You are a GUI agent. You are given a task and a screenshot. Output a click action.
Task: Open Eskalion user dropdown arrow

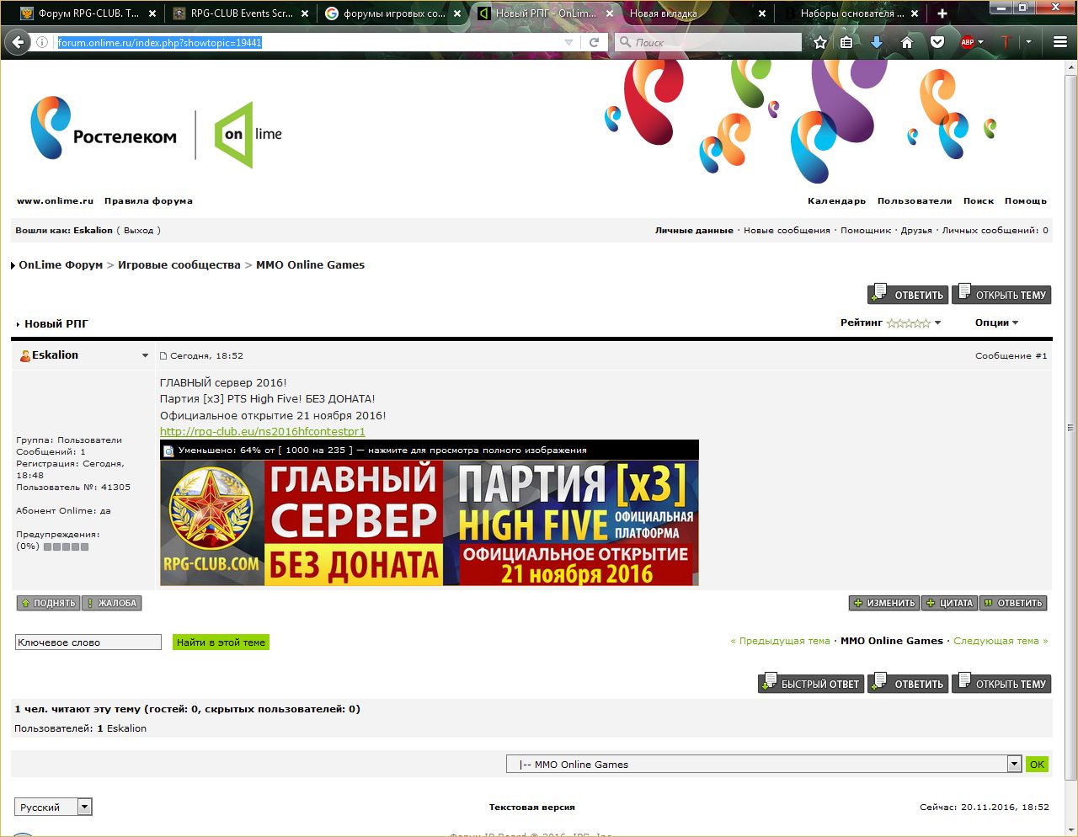click(x=145, y=356)
